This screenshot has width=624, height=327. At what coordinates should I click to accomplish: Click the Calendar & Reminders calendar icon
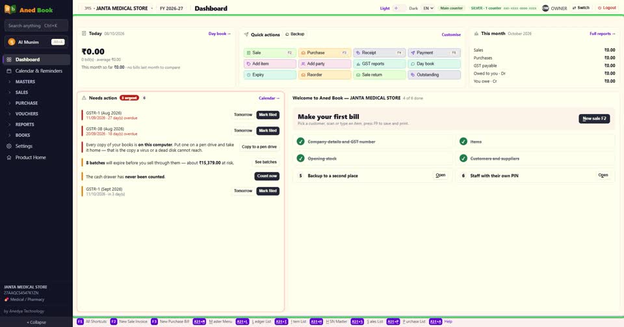pos(8,71)
